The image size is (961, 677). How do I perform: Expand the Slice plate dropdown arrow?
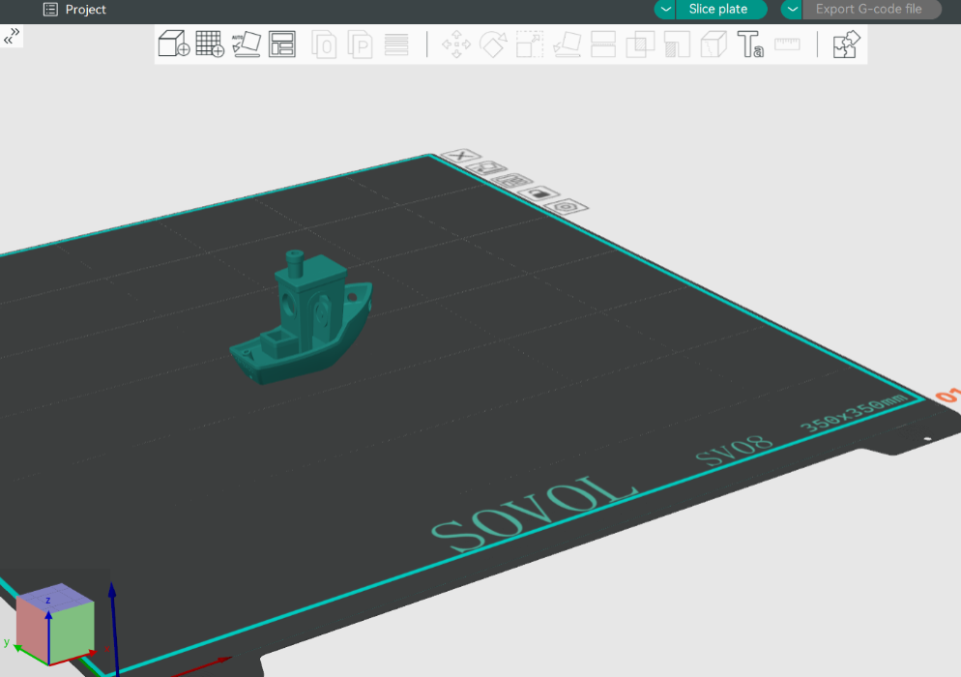(x=665, y=10)
